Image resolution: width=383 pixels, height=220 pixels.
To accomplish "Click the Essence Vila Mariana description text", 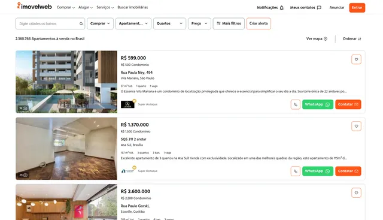I will (x=234, y=92).
